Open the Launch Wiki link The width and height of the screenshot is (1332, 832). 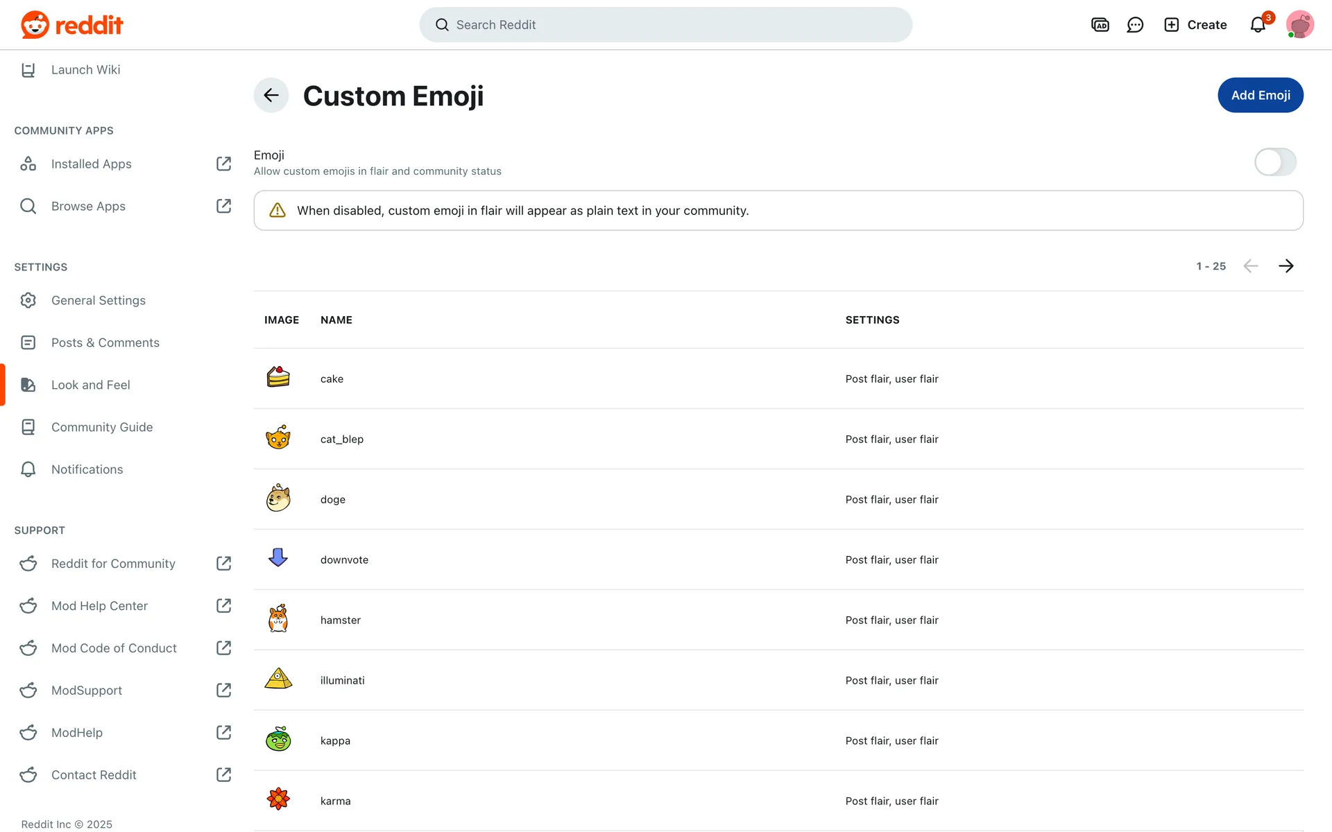85,69
